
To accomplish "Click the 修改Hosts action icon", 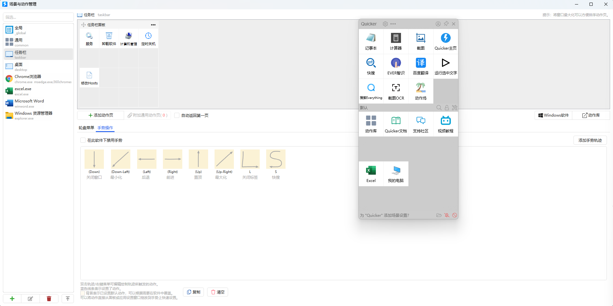I will pyautogui.click(x=89, y=78).
